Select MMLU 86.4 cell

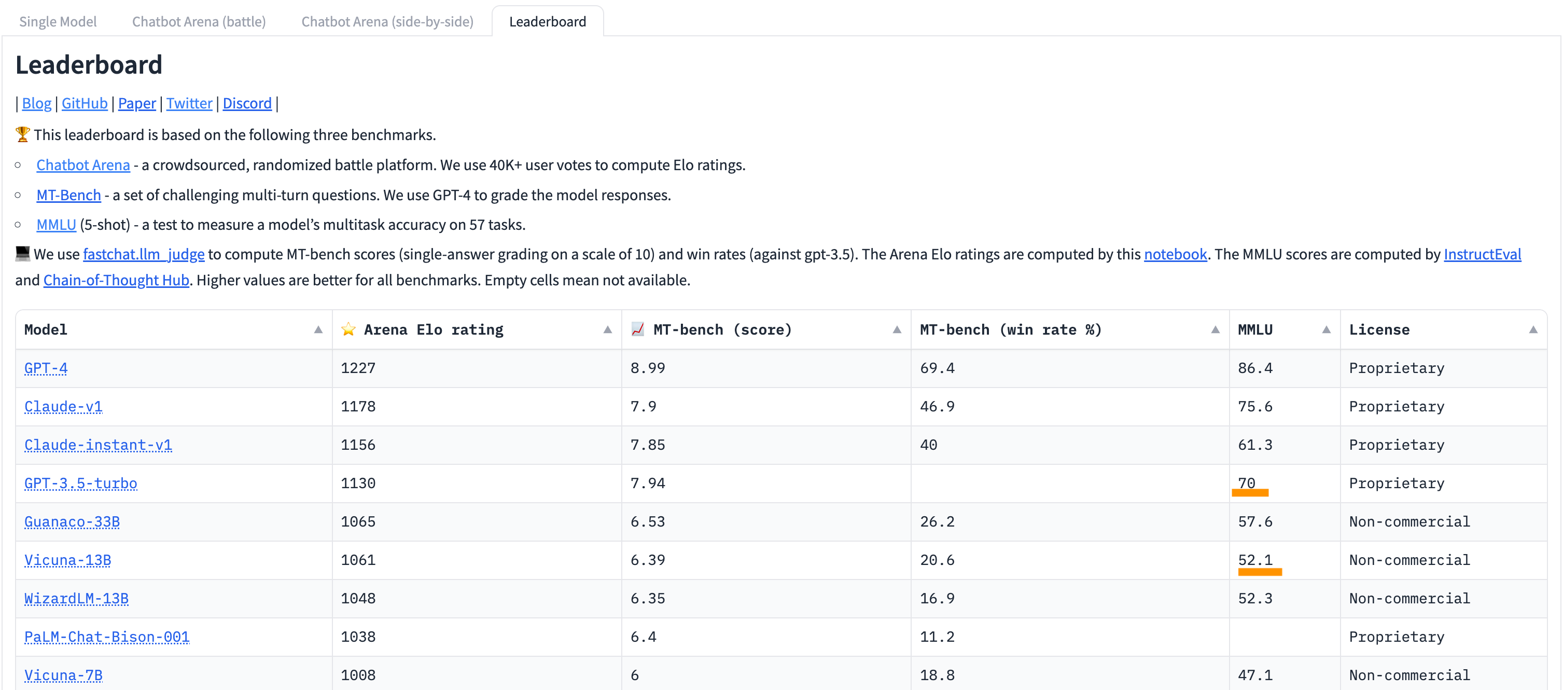point(1285,368)
